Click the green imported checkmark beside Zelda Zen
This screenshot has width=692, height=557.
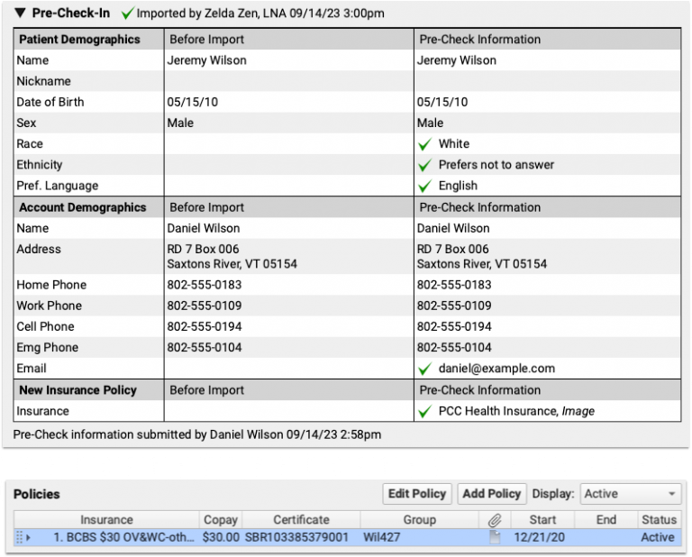tap(127, 14)
